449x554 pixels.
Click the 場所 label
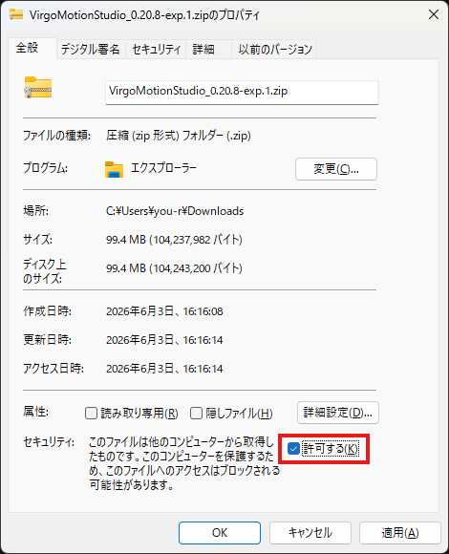click(x=35, y=211)
